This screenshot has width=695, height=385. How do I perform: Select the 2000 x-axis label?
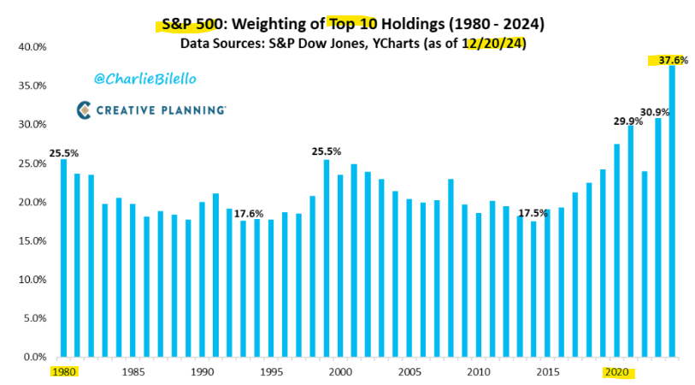(x=340, y=372)
